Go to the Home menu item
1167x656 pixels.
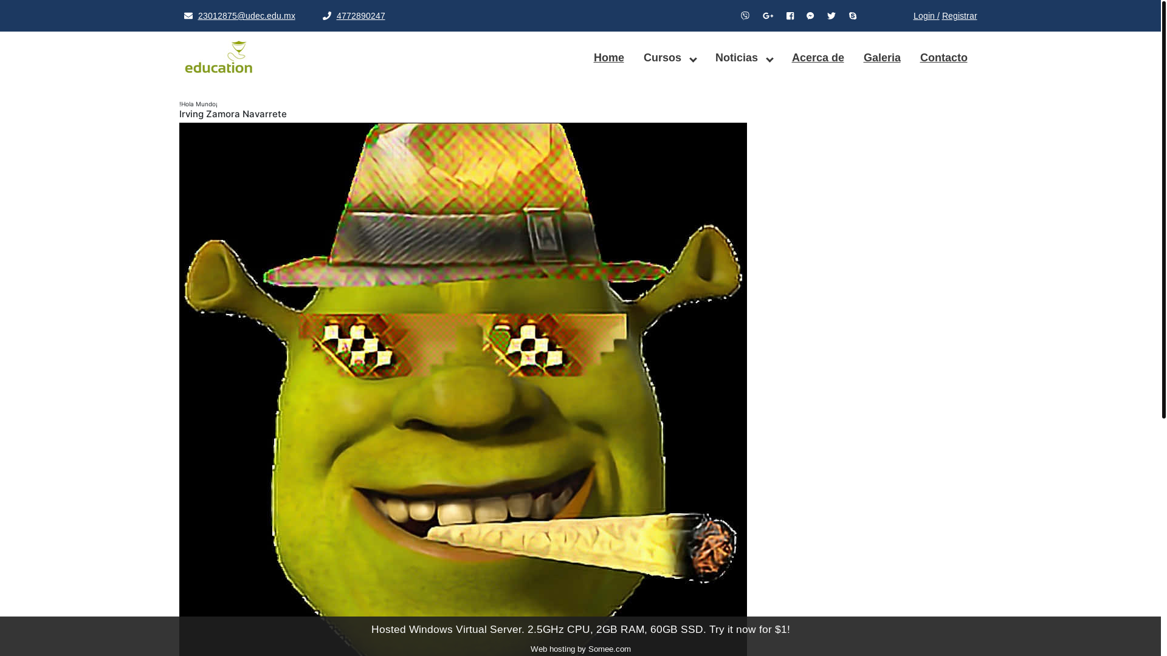click(609, 58)
